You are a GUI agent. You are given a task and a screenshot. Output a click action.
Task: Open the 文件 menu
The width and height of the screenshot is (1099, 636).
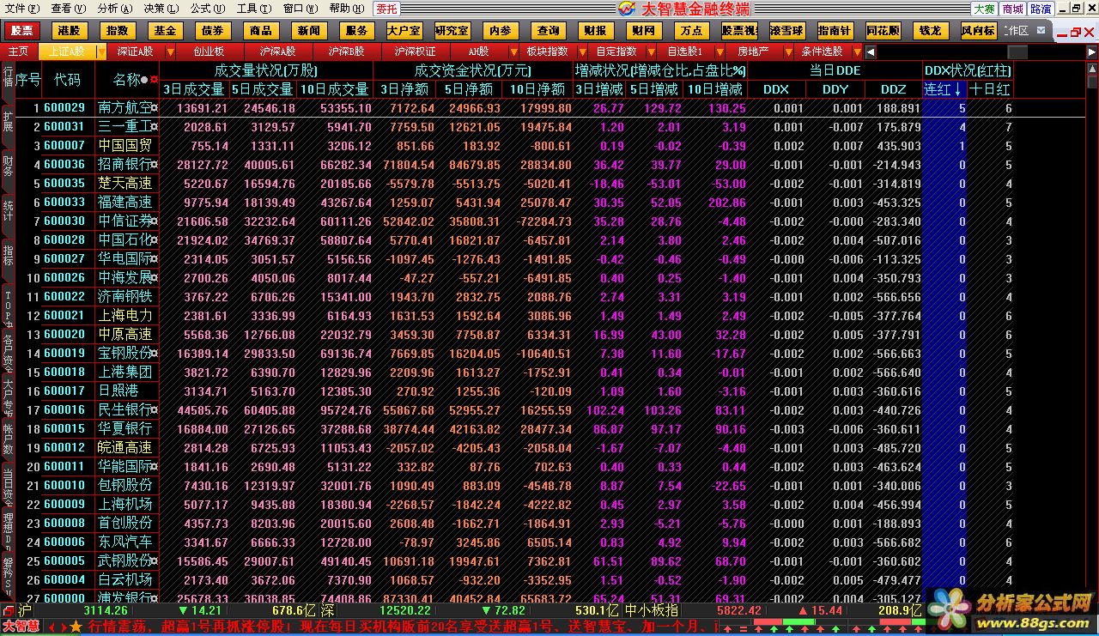point(21,9)
